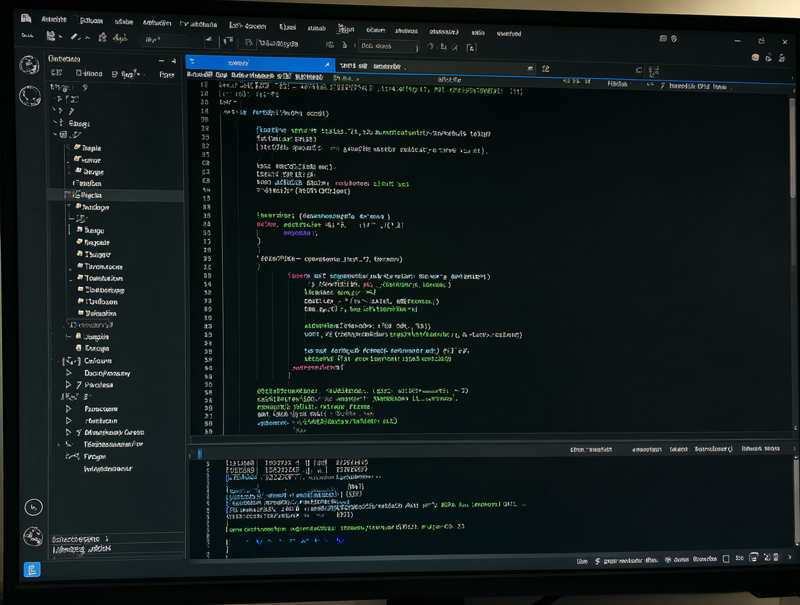
Task: Click the blue square icon at the bottom-left corner
Action: tap(32, 569)
